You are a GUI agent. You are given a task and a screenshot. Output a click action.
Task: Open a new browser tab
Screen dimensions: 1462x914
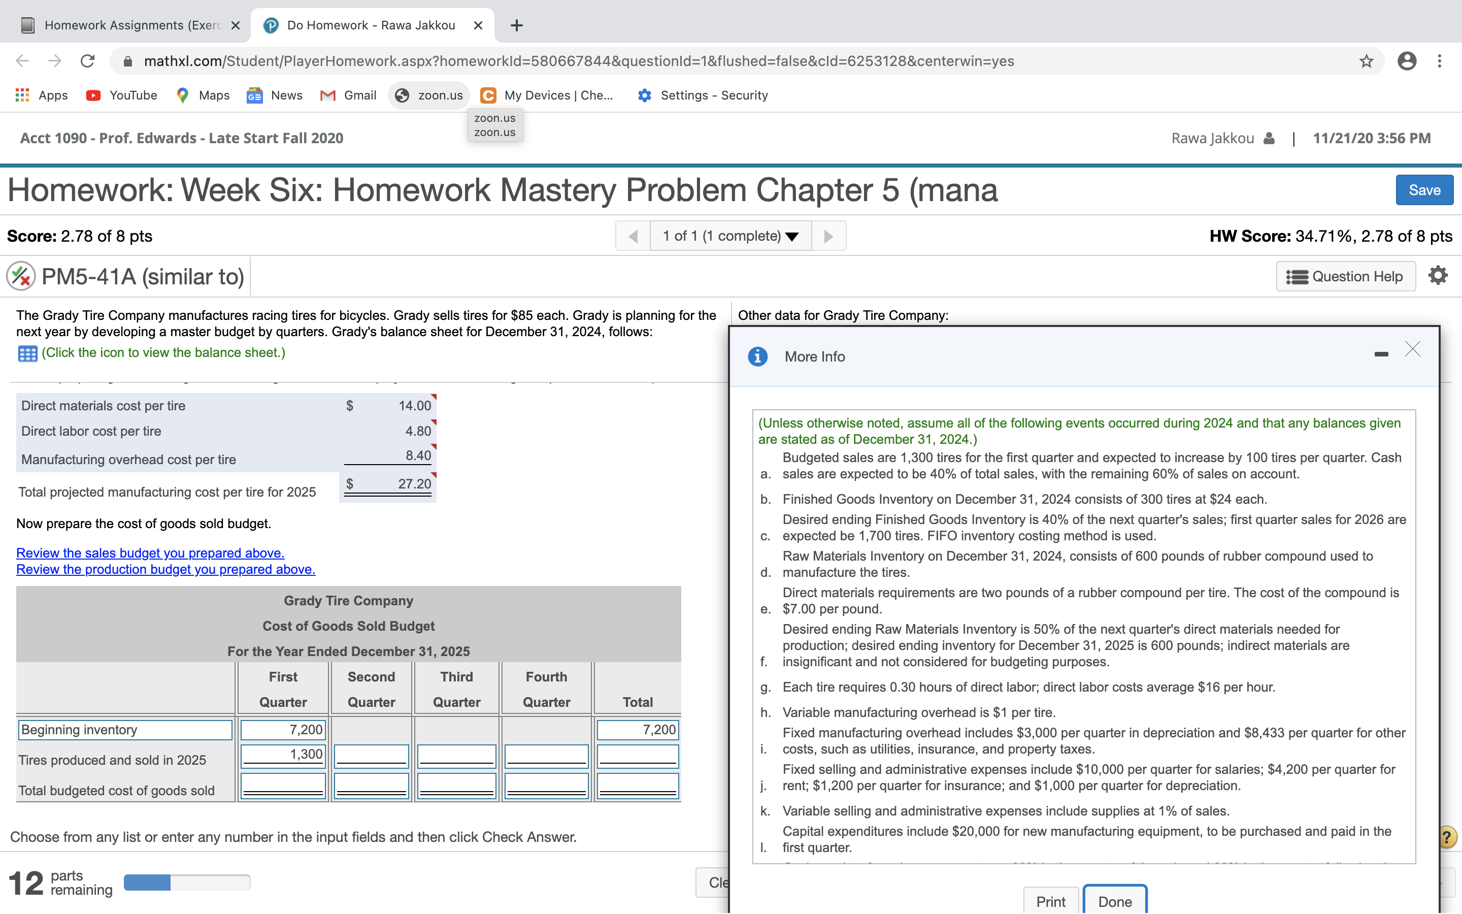pos(517,25)
